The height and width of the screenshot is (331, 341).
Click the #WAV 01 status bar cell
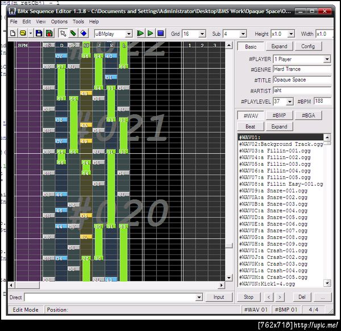(256, 310)
